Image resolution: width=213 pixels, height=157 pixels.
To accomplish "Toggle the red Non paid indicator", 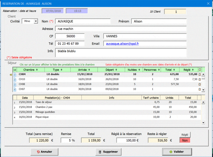I will click(185, 140).
